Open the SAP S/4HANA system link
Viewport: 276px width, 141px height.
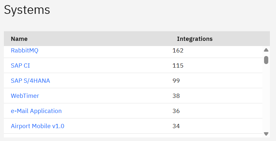pyautogui.click(x=30, y=81)
